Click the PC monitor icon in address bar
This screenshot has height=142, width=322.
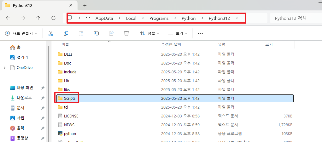pyautogui.click(x=70, y=18)
